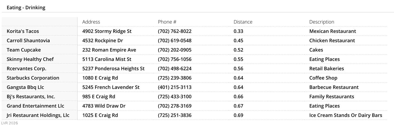Viewport: 394px width, 125px height.
Task: Open the Skinny Healthy Chef entry
Action: pyautogui.click(x=30, y=59)
